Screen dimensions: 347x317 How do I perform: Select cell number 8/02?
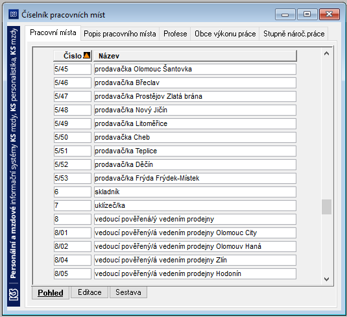click(73, 246)
